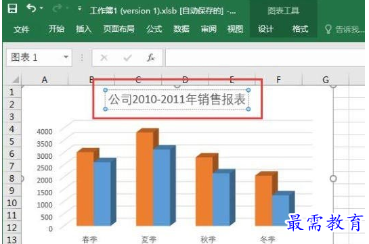Click the 夏季 axis label
369x244 pixels.
tap(149, 239)
